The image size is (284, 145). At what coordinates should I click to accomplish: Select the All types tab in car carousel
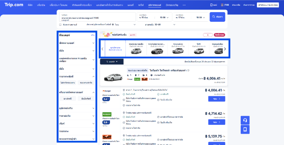(x=115, y=48)
